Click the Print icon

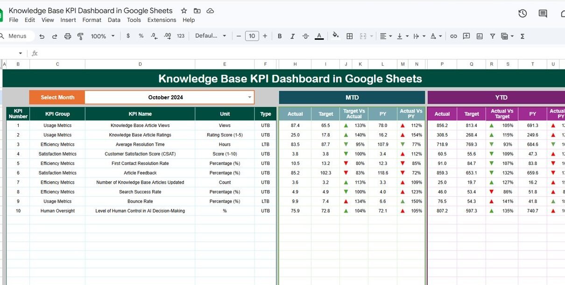click(x=68, y=36)
